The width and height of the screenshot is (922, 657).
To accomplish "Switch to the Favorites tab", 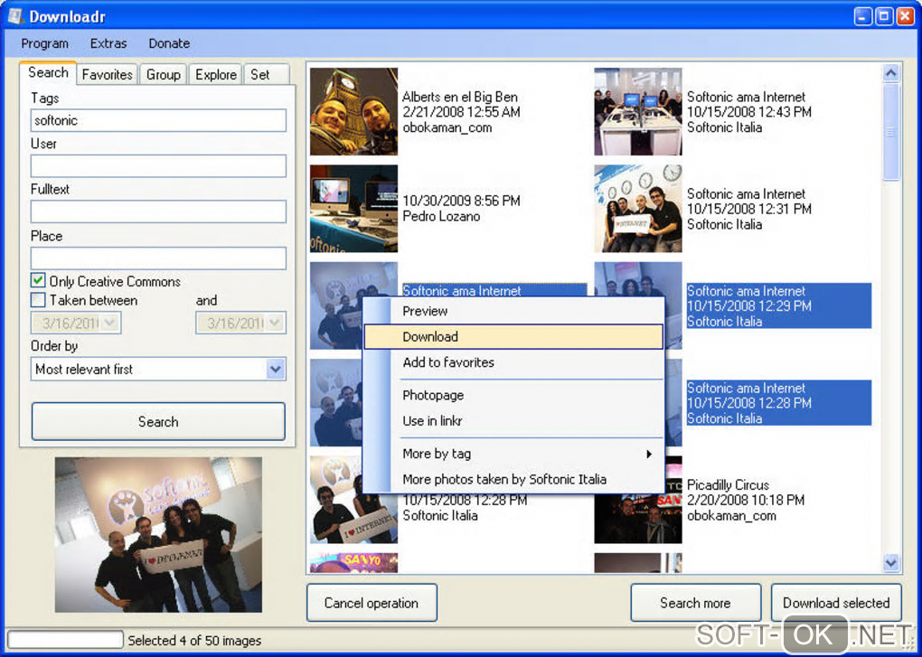I will point(107,75).
